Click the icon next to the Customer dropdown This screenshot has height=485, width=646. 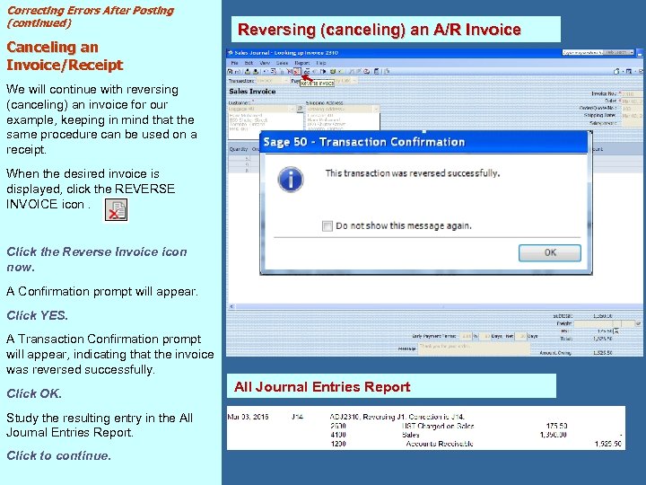coord(300,109)
